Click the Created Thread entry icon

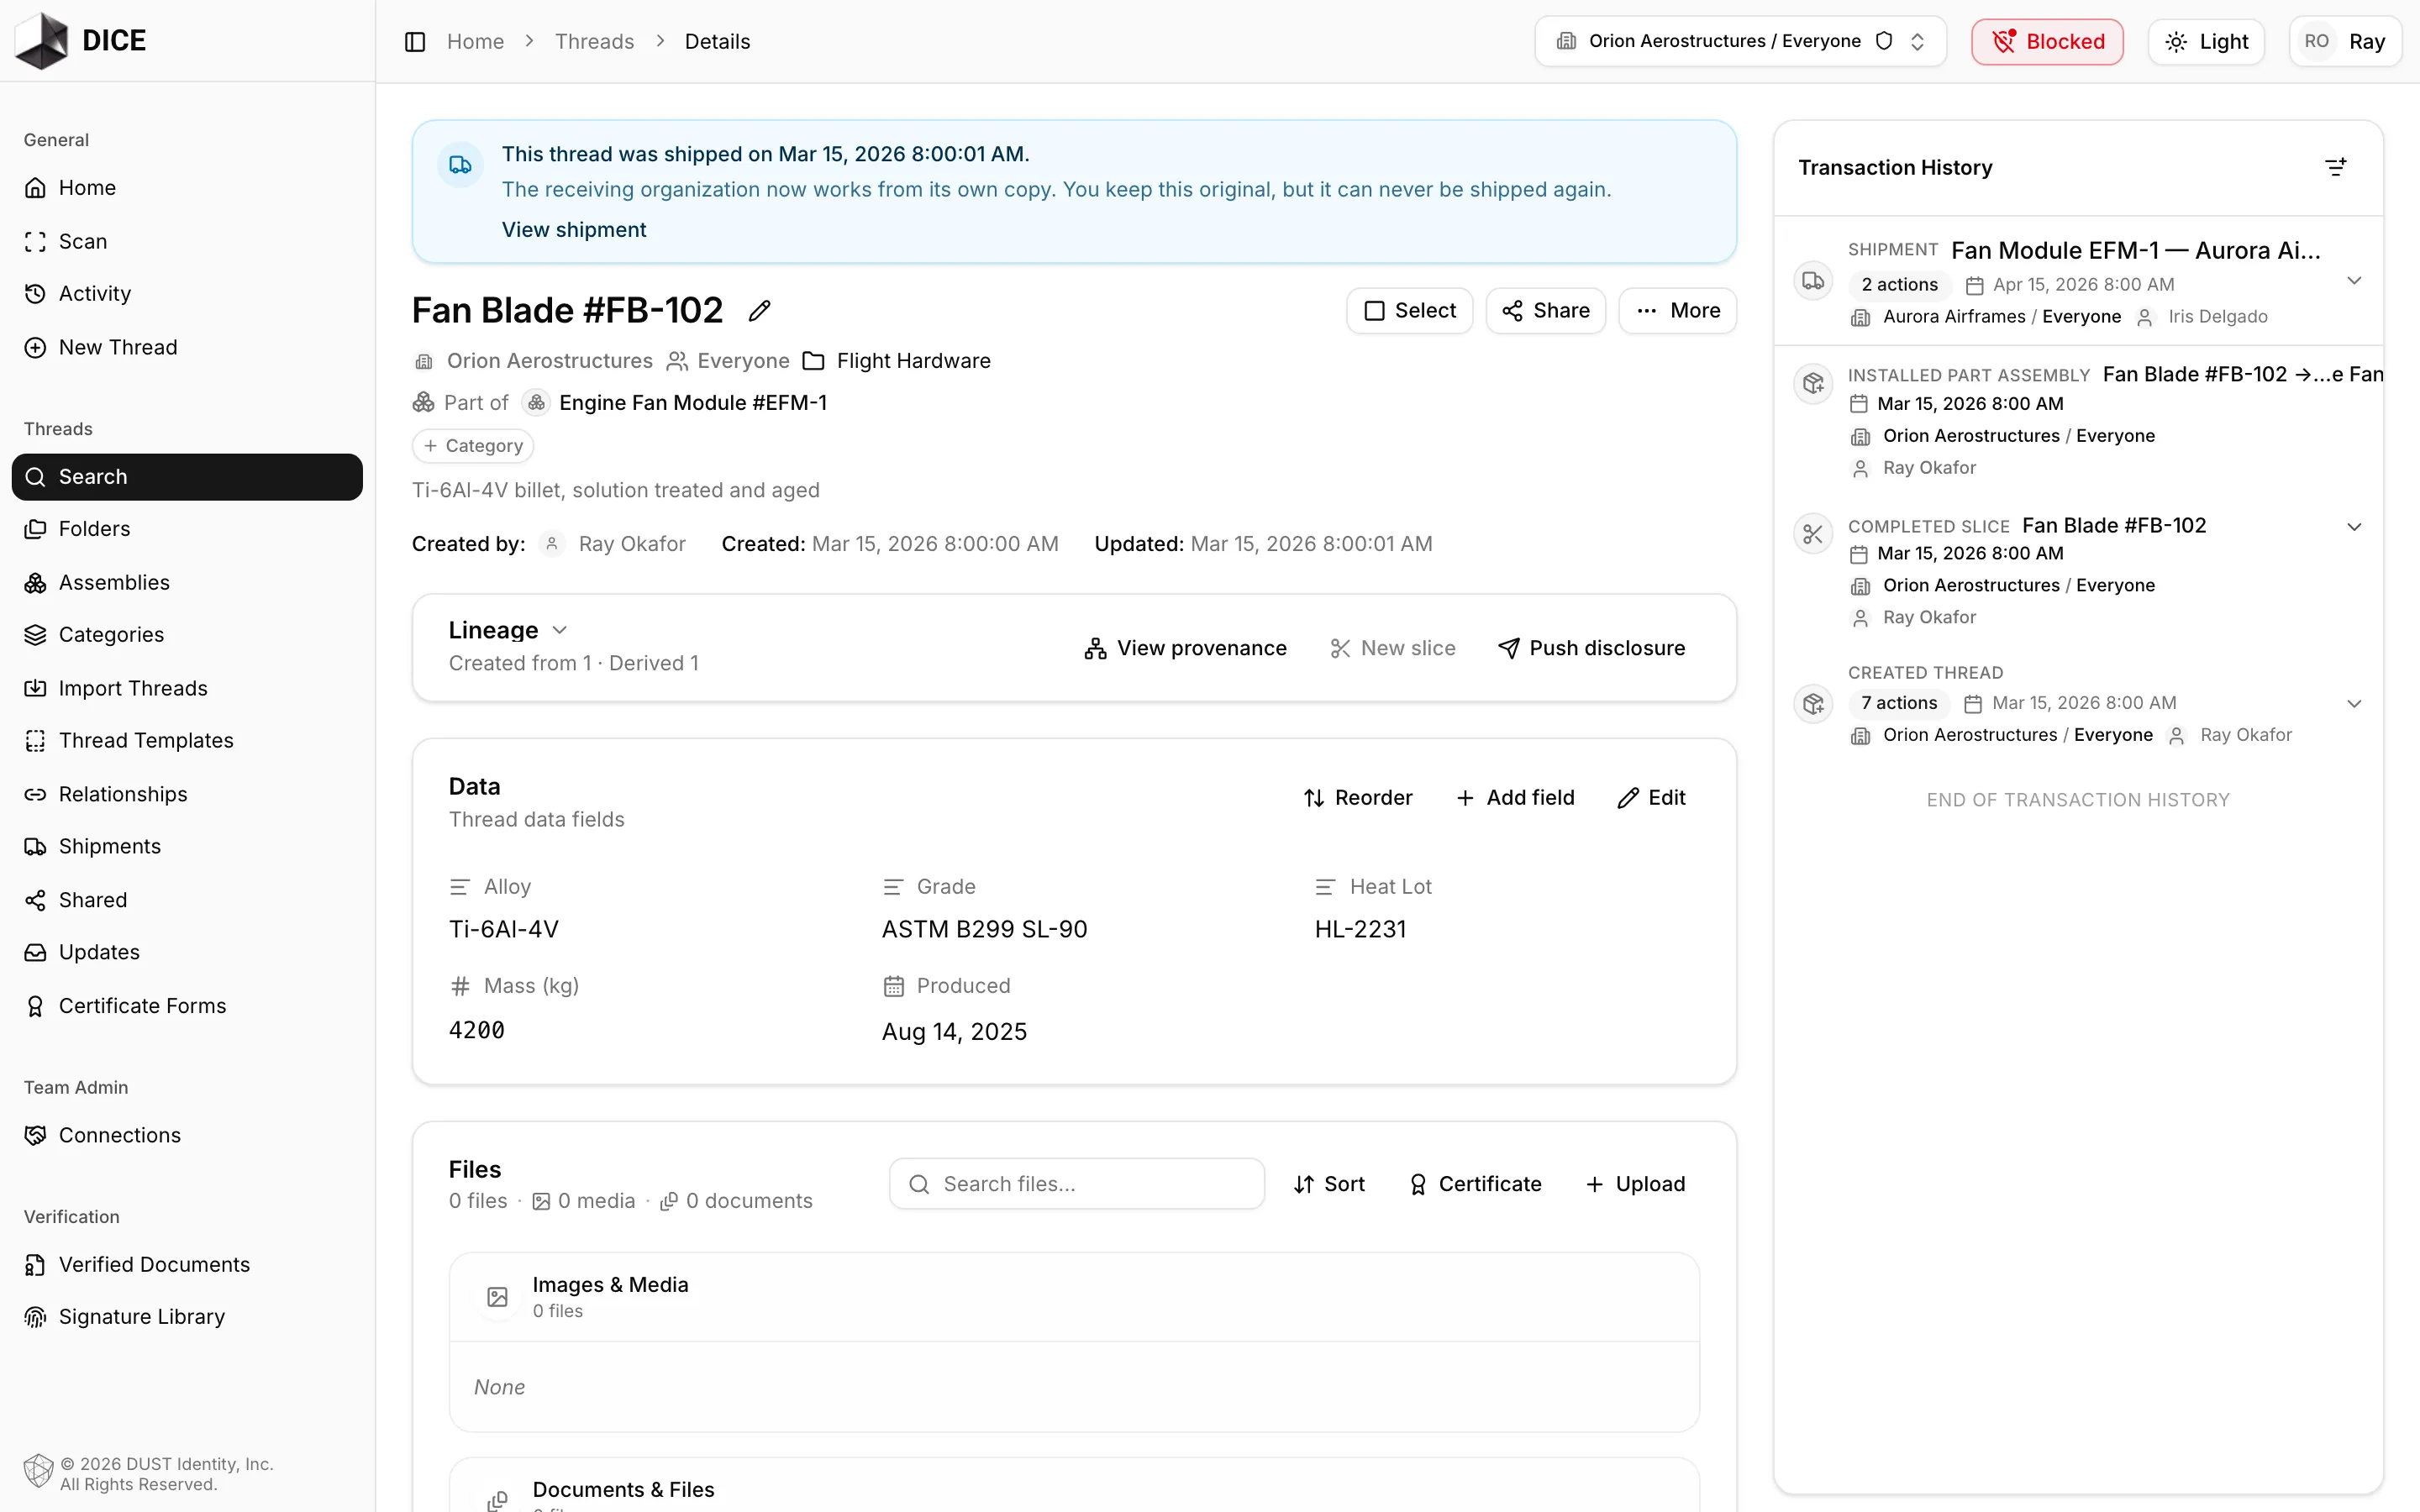[x=1813, y=703]
